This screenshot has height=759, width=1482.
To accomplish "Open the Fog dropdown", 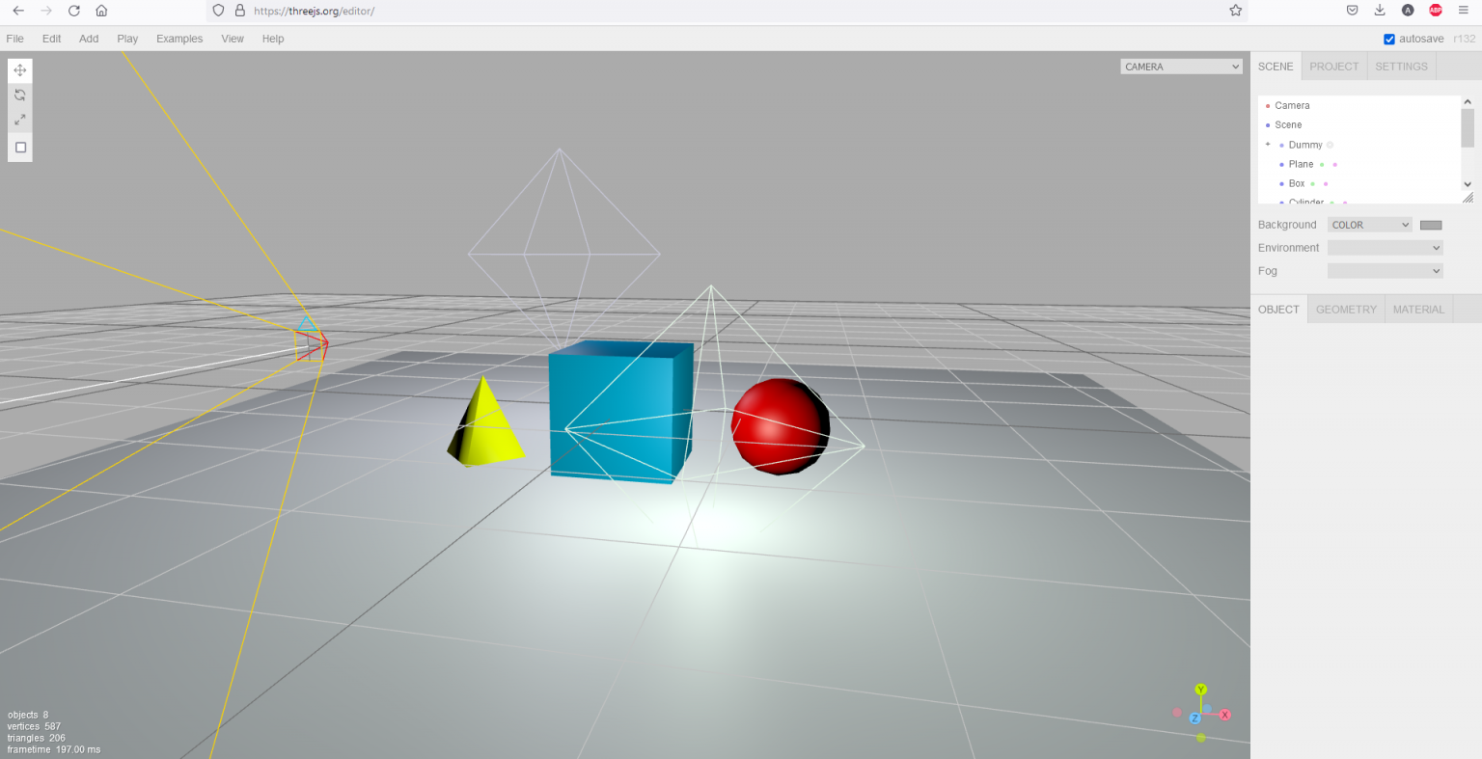I will (1385, 270).
